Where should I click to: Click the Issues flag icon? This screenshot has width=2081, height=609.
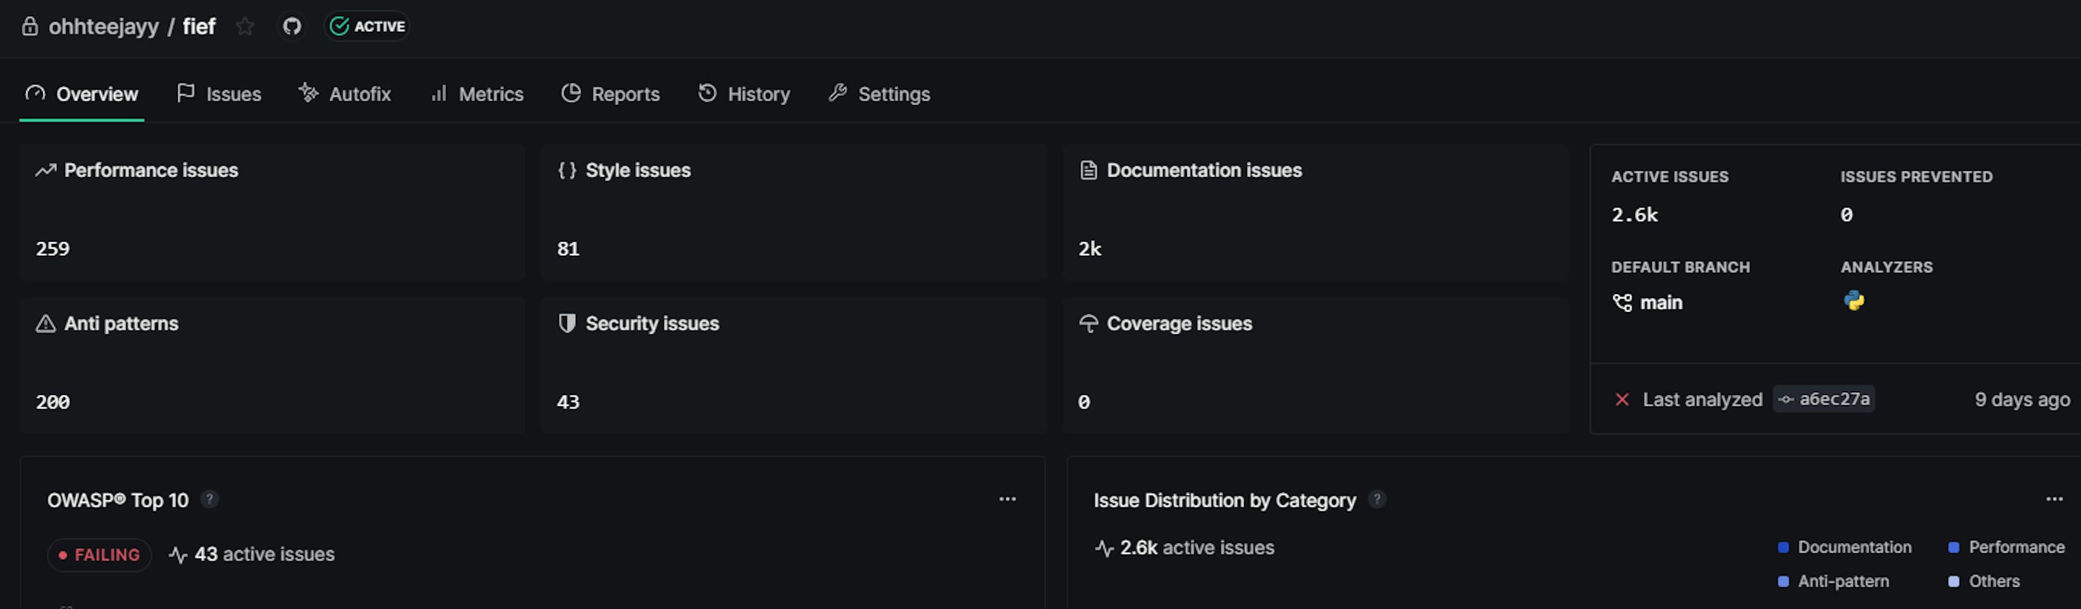click(x=186, y=94)
